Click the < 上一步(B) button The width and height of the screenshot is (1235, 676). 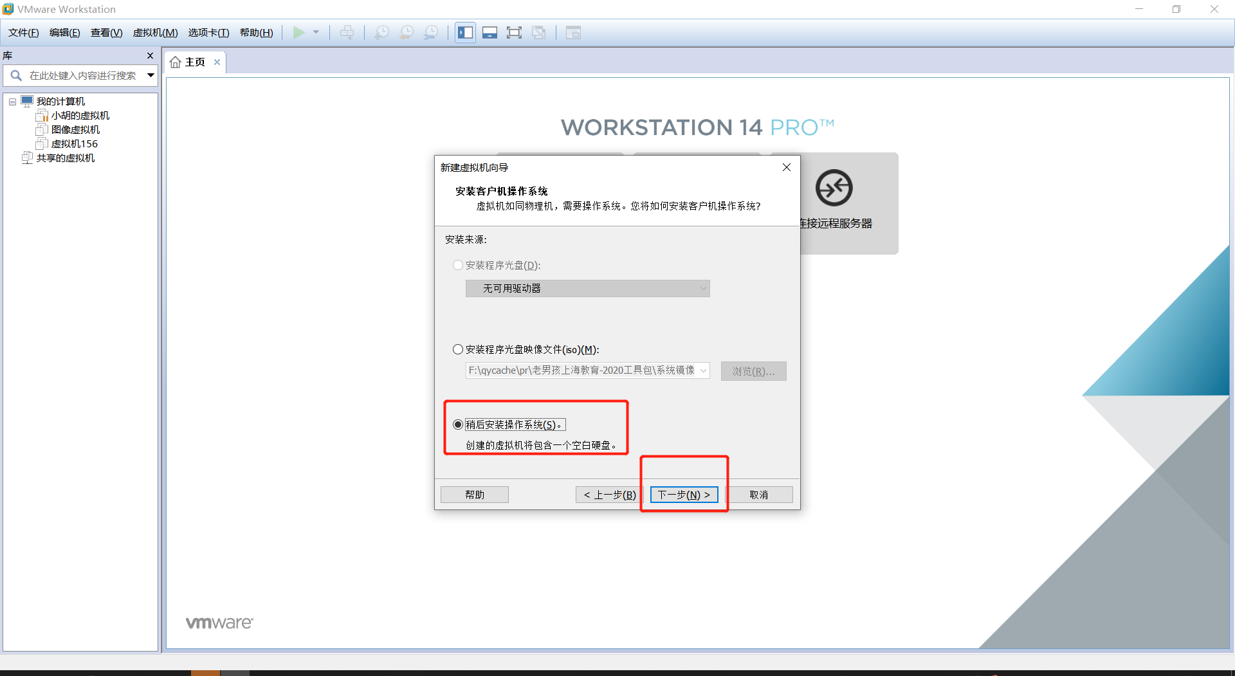click(610, 495)
